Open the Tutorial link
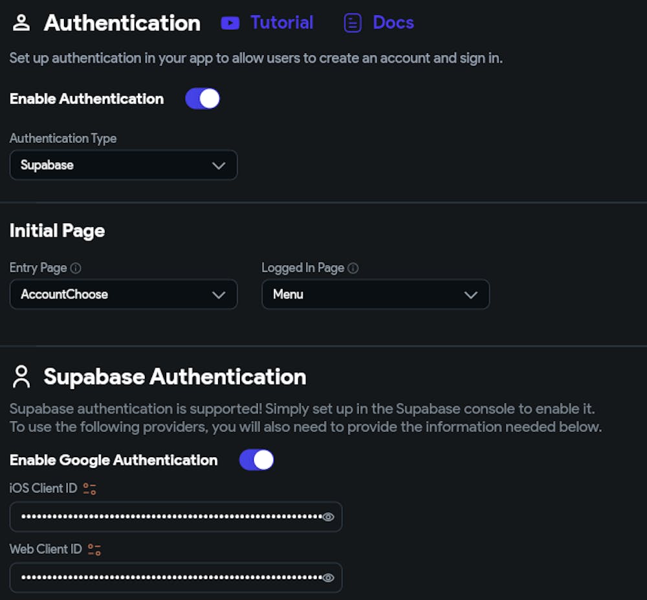The height and width of the screenshot is (600, 647). coord(281,23)
